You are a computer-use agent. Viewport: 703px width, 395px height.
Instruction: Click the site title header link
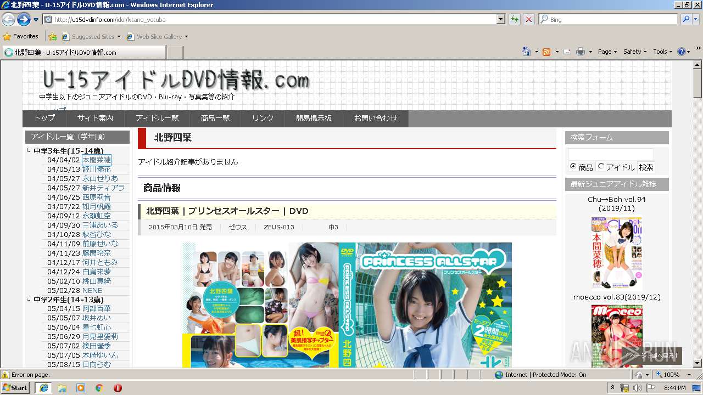point(176,81)
